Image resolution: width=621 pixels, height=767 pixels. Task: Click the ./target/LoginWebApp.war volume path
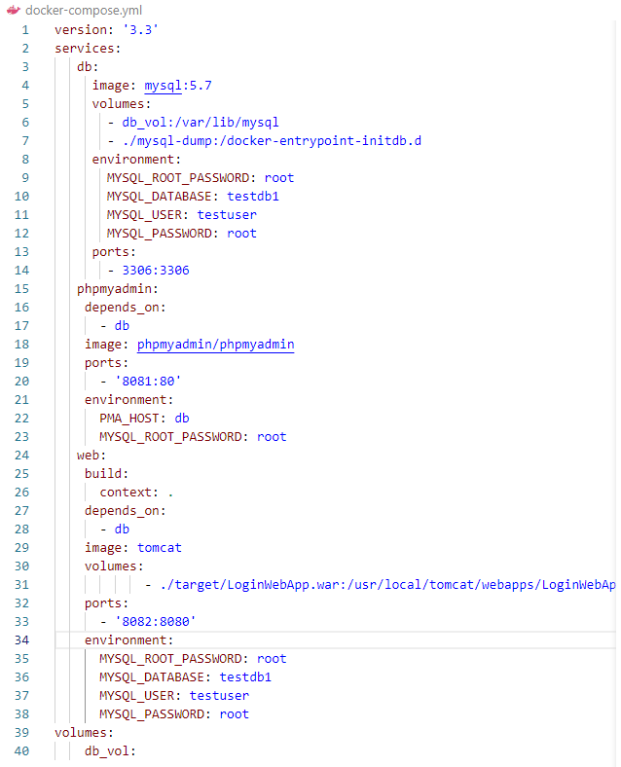pyautogui.click(x=387, y=585)
